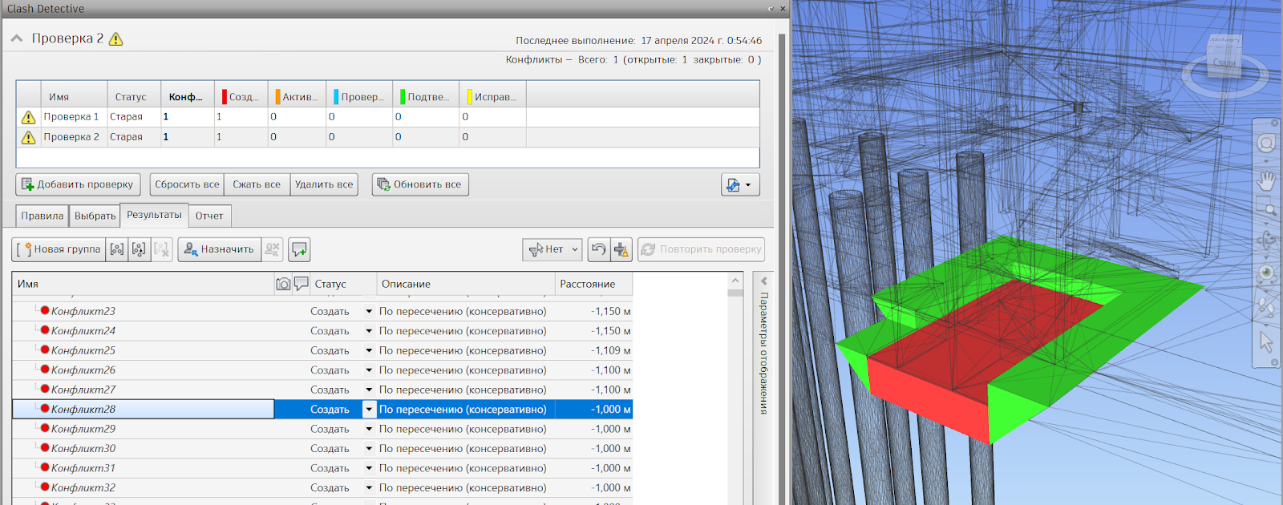The width and height of the screenshot is (1283, 505).
Task: Click the Add comment icon
Action: tap(299, 249)
